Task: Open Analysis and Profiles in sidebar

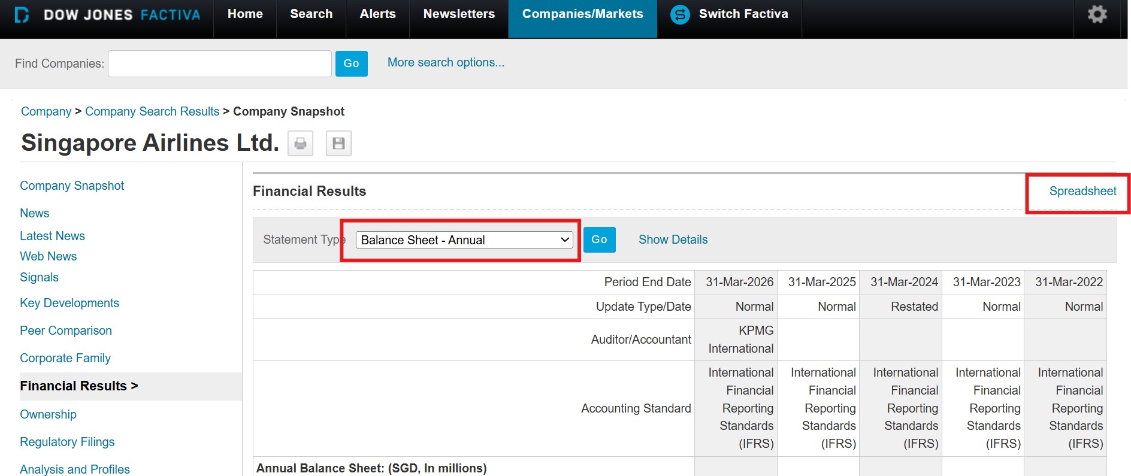Action: [x=75, y=469]
